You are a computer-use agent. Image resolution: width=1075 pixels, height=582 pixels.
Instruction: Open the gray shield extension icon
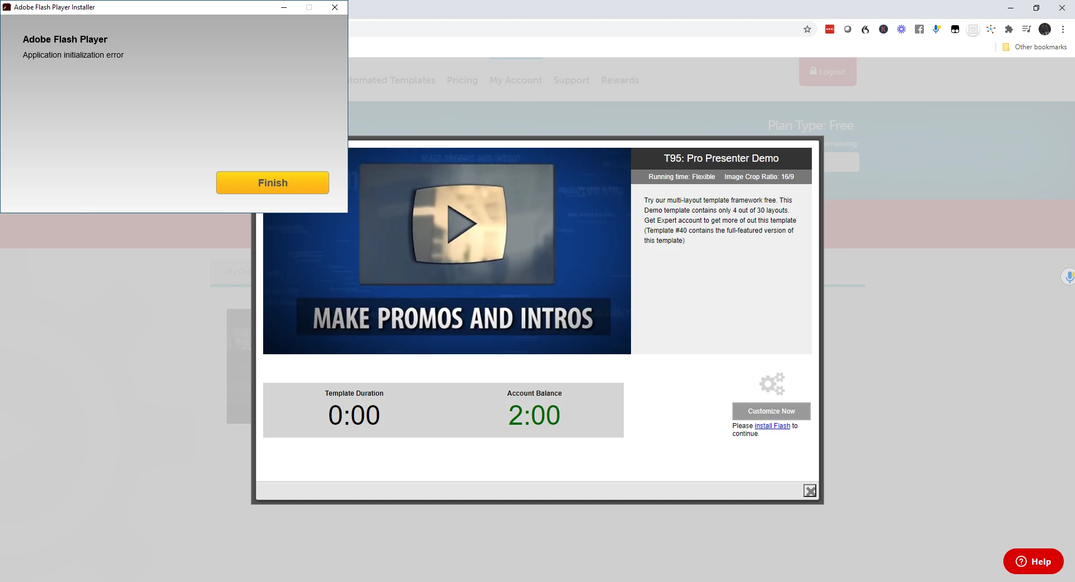[973, 30]
